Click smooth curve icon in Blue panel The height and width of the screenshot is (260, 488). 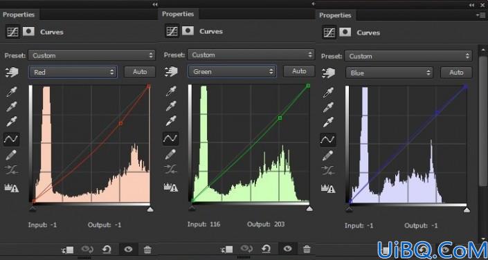click(x=328, y=171)
